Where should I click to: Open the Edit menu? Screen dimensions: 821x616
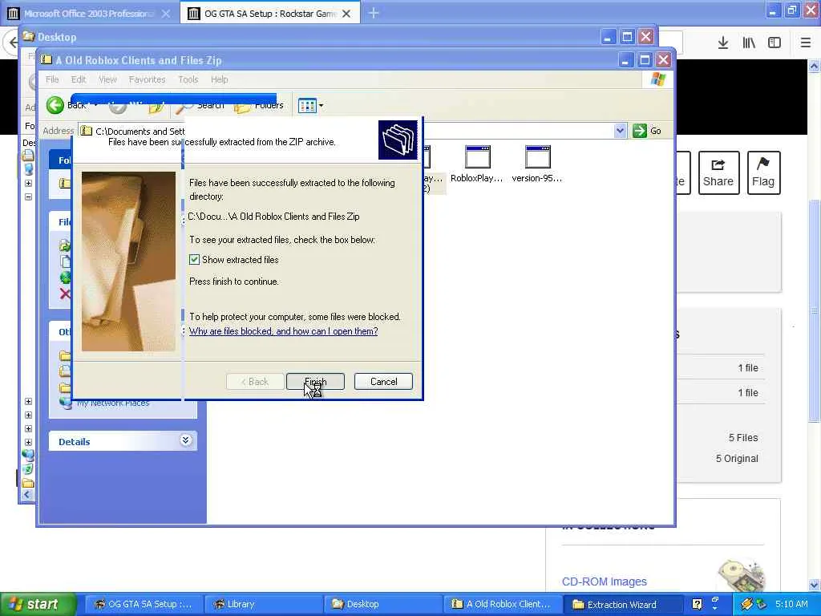pos(78,79)
